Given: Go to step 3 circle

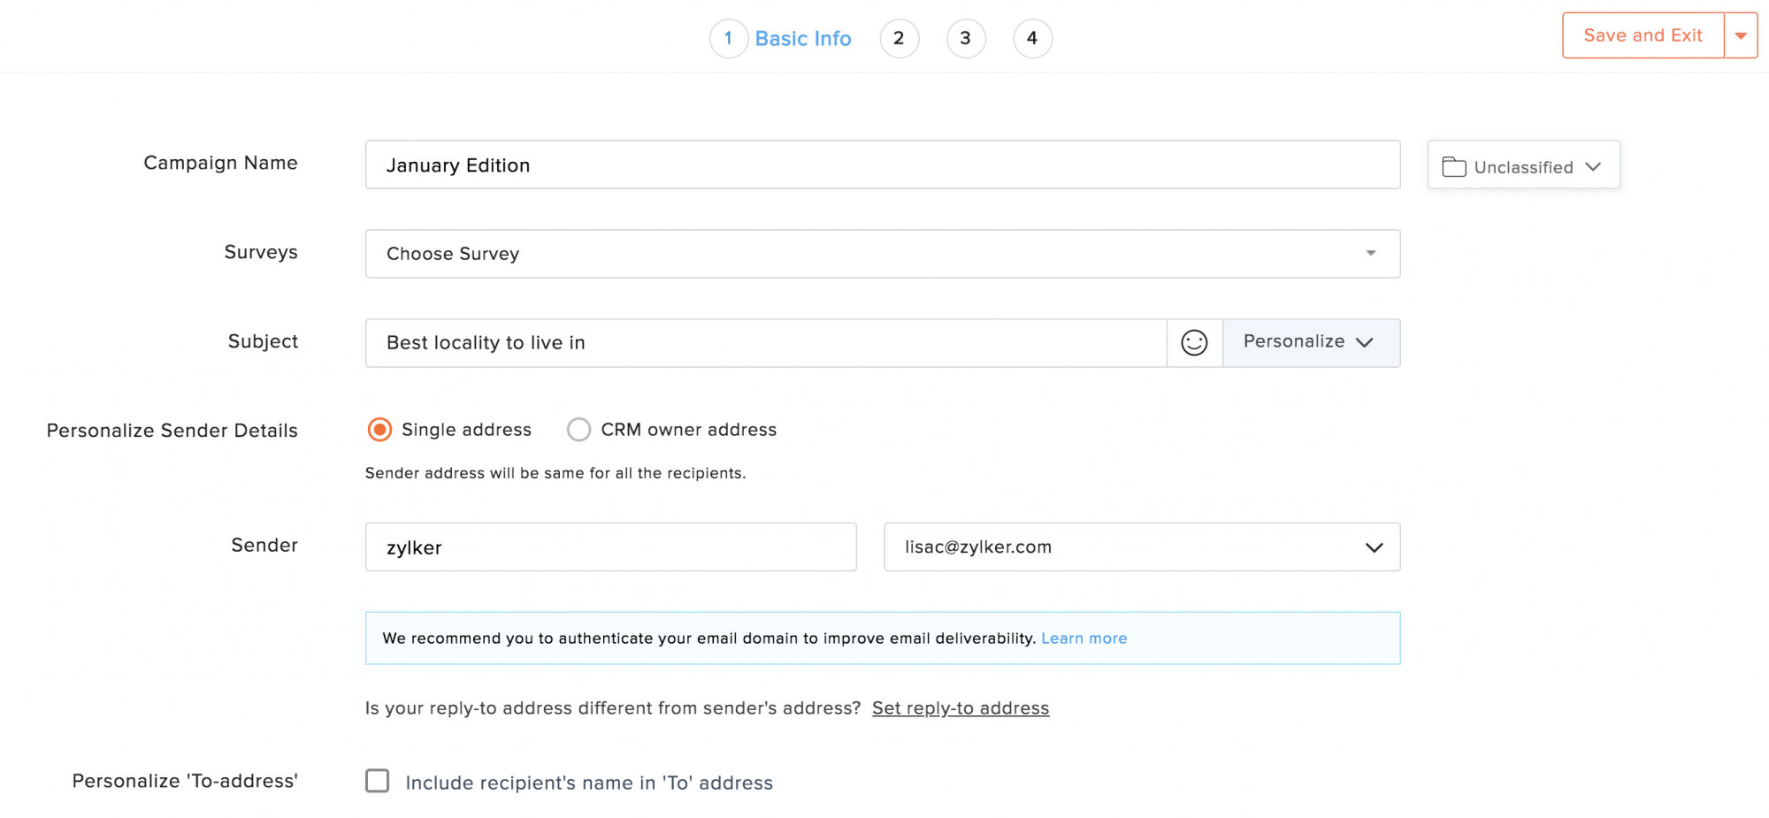Looking at the screenshot, I should point(965,39).
